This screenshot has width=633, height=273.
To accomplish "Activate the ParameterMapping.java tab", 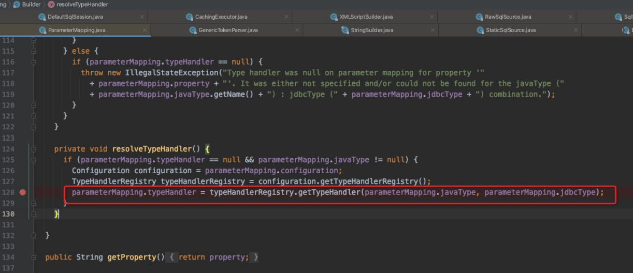I will (x=77, y=30).
